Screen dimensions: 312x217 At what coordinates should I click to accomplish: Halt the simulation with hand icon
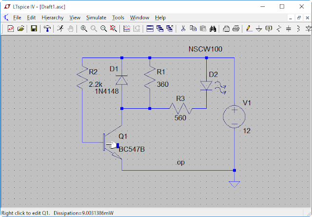pos(70,29)
